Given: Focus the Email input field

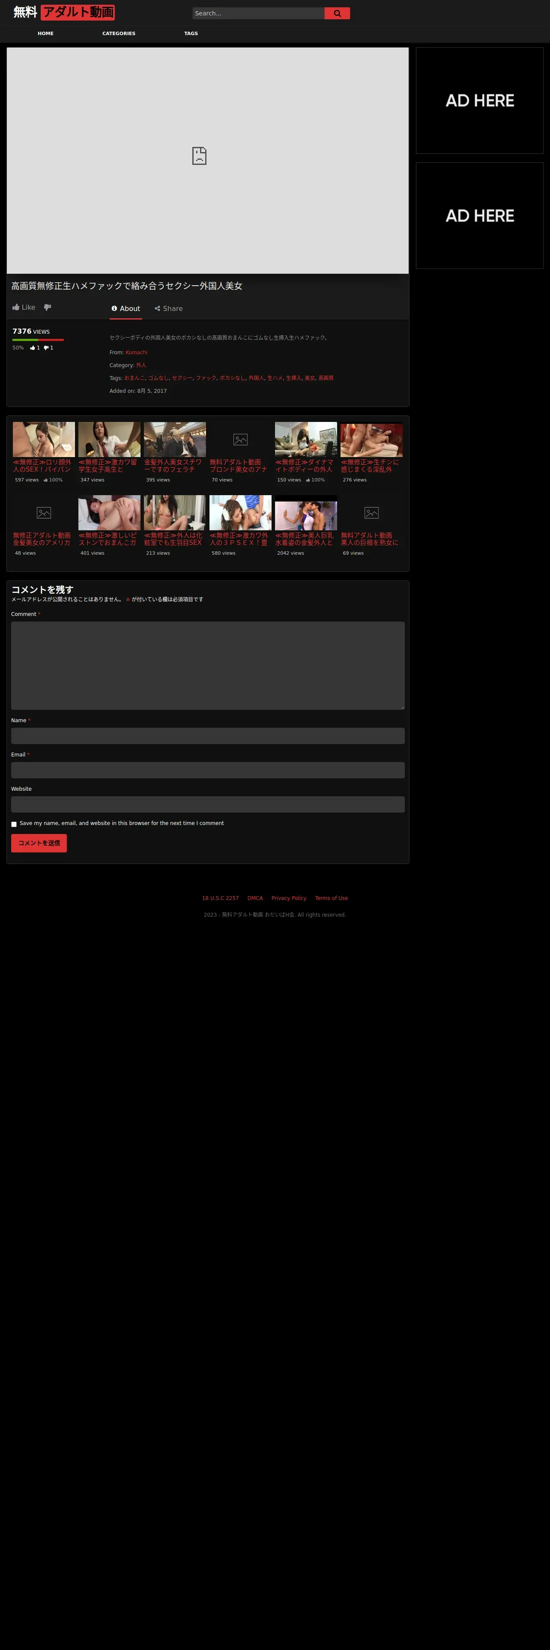Looking at the screenshot, I should (207, 770).
